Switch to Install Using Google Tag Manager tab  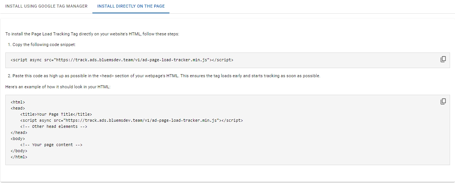pos(46,6)
